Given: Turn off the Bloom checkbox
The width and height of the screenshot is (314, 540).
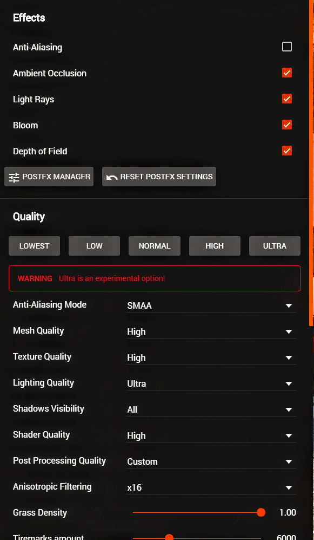Looking at the screenshot, I should pyautogui.click(x=287, y=125).
